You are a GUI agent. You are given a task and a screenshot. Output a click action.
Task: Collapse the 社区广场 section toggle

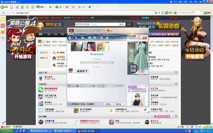[x=176, y=72]
